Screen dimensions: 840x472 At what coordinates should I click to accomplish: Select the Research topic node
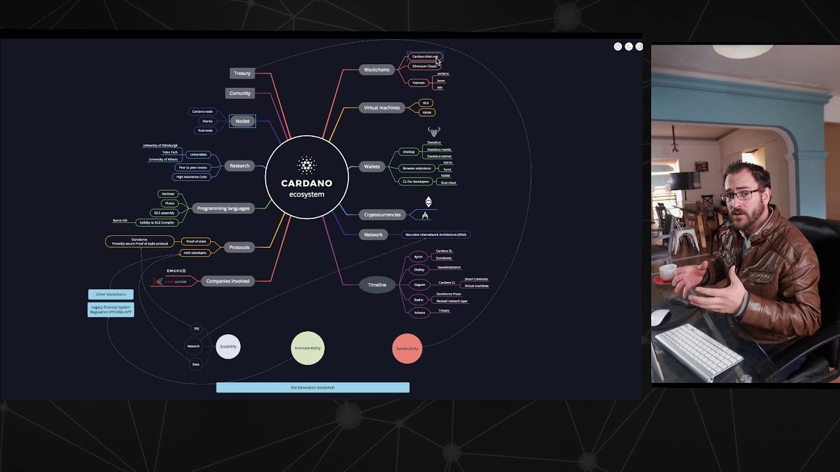pyautogui.click(x=240, y=166)
